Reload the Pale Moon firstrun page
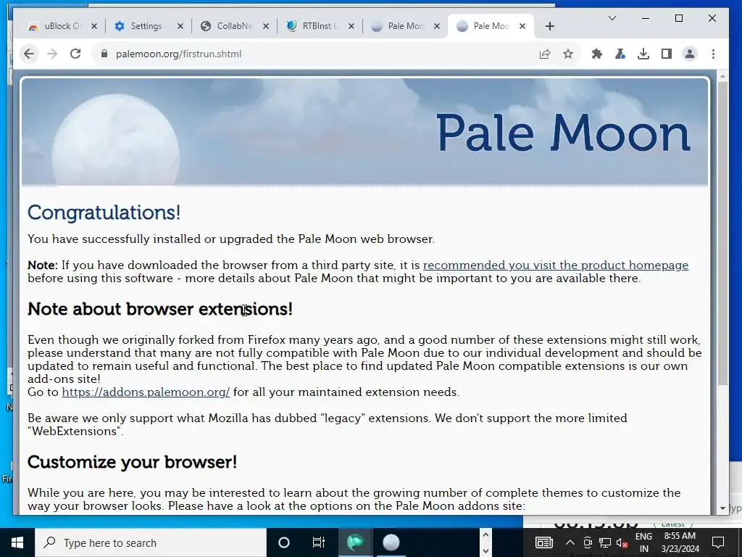The image size is (742, 557). tap(75, 54)
